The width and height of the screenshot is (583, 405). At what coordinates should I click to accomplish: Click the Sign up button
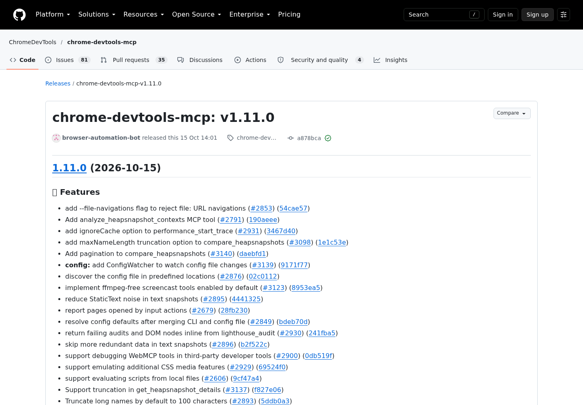pos(538,15)
